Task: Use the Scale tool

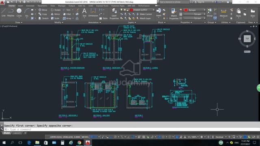Action: 55,18
